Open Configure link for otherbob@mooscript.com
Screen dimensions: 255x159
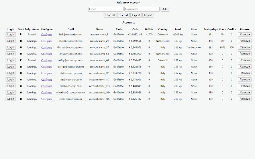point(47,93)
